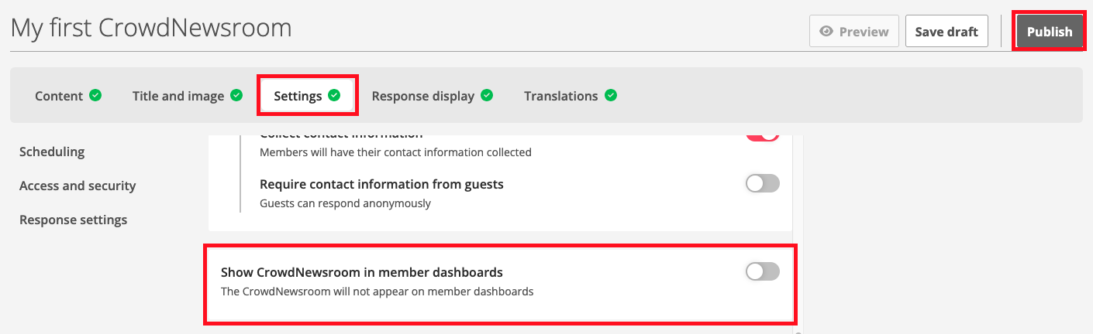Turn on Show CrowdNewsroom in member dashboards
The height and width of the screenshot is (334, 1093).
tap(762, 271)
